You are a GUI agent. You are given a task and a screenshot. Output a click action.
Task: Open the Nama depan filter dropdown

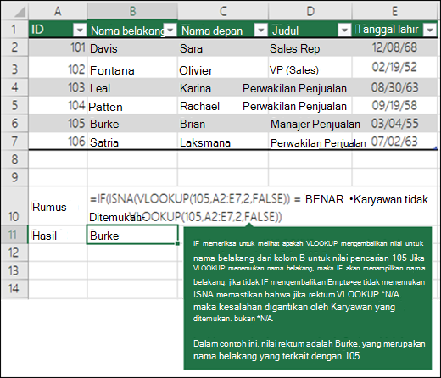[261, 30]
